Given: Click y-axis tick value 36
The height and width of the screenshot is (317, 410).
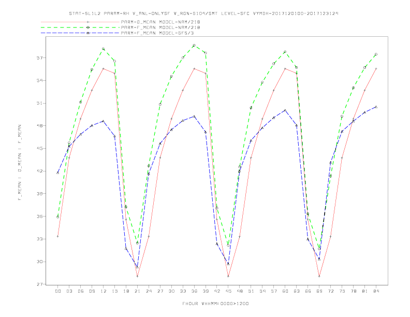Looking at the screenshot, I should pos(39,217).
